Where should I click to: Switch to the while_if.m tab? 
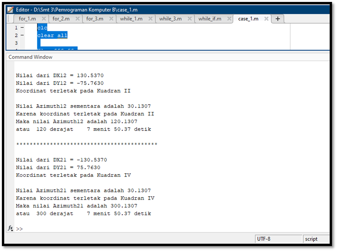pyautogui.click(x=210, y=19)
